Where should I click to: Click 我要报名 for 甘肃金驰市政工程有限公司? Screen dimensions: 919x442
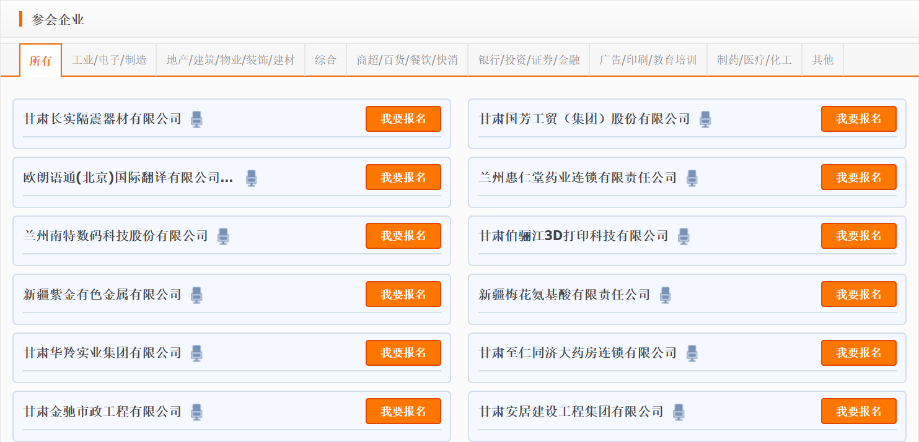(403, 411)
